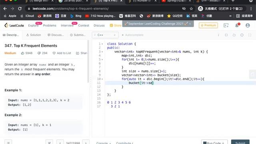Open the user profile avatar menu
The height and width of the screenshot is (144, 256).
(248, 25)
